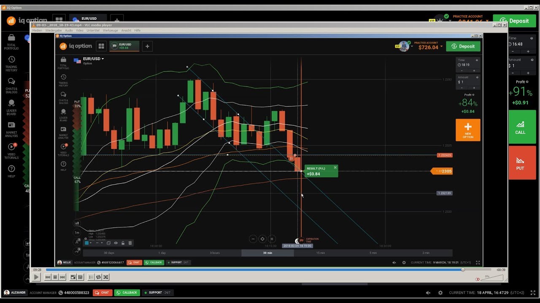Open Werkzeuge menu in VLC

pos(111,30)
